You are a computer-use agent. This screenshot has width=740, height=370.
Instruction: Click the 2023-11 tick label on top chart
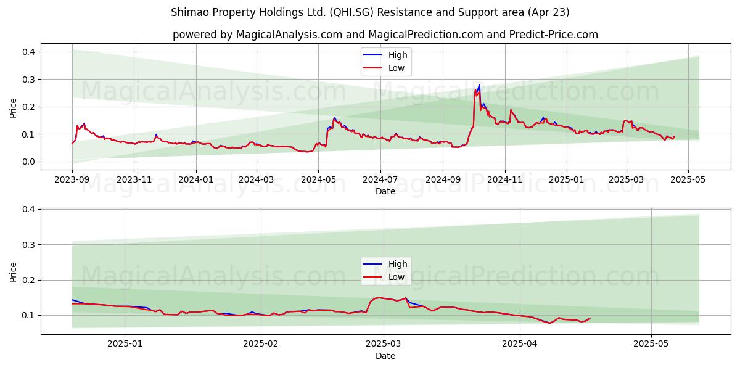(x=134, y=179)
